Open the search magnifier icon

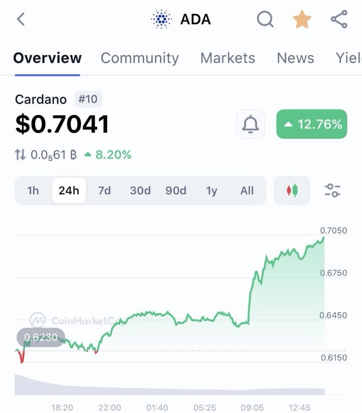[265, 19]
